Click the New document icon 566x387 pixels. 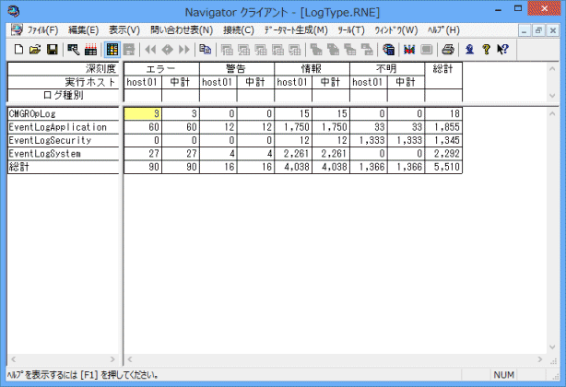(x=18, y=49)
